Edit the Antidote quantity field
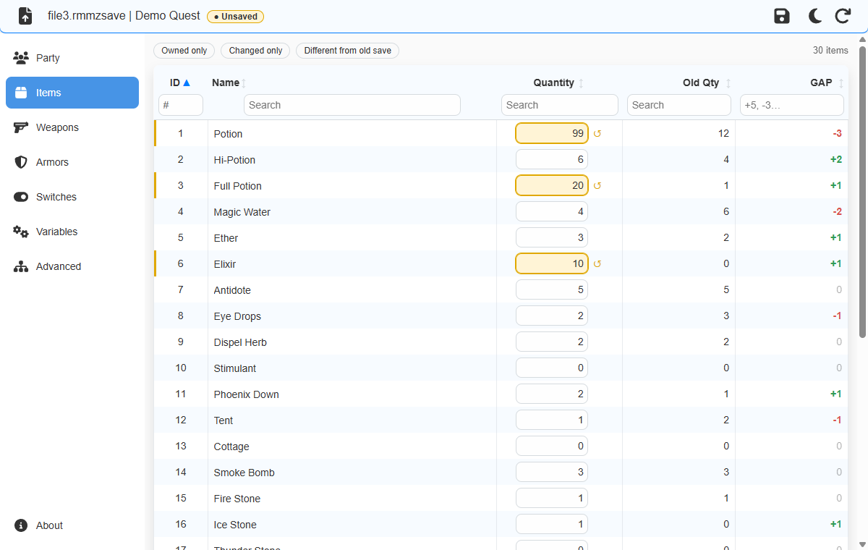The width and height of the screenshot is (868, 550). [552, 289]
